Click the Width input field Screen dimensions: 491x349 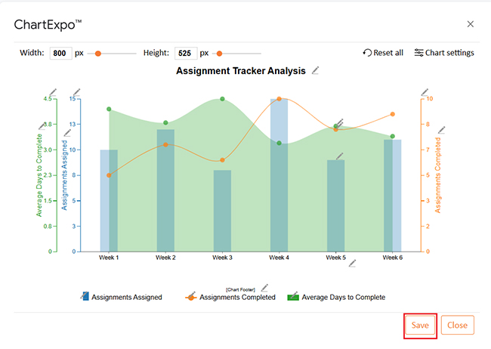point(60,54)
